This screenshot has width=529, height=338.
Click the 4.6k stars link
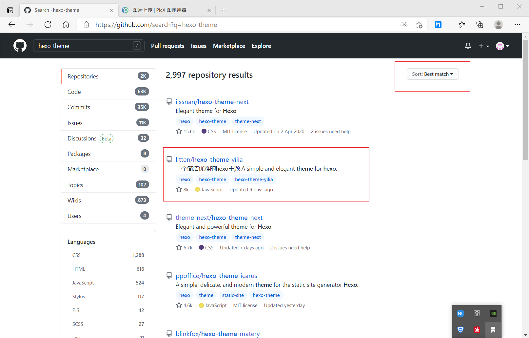tap(184, 305)
